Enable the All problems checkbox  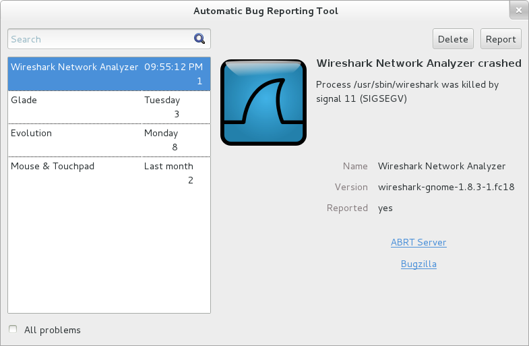13,329
